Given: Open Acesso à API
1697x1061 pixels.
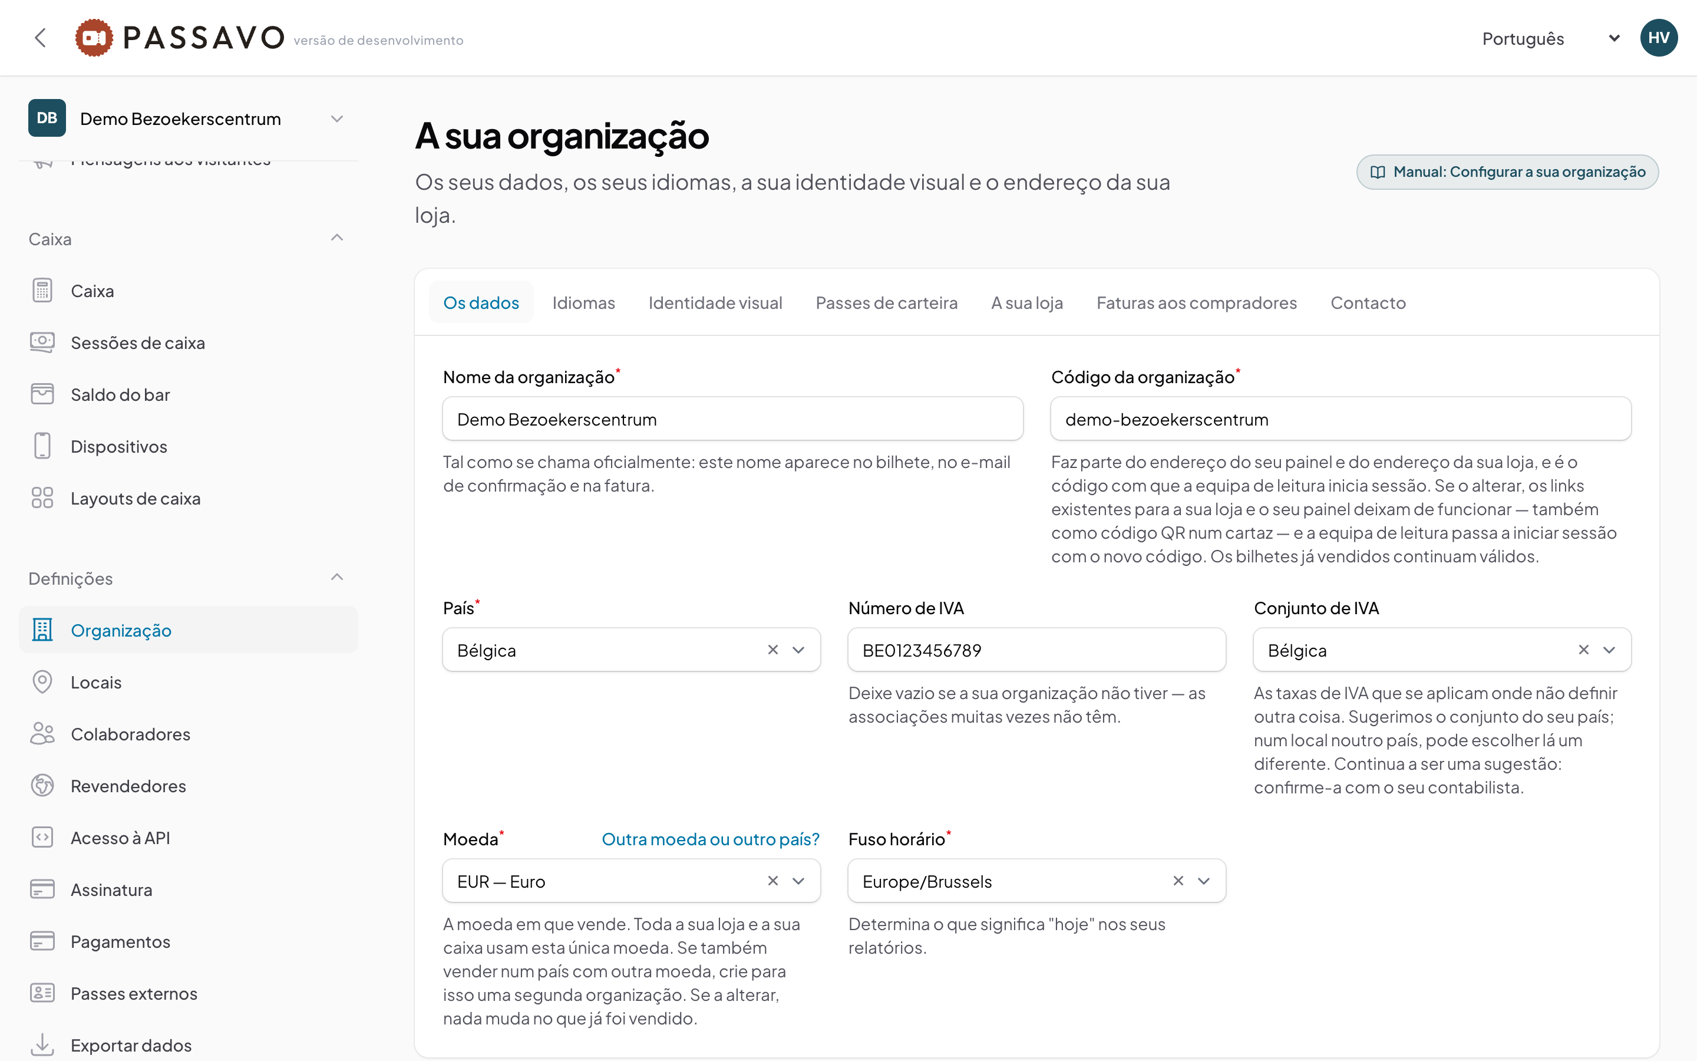Looking at the screenshot, I should pyautogui.click(x=188, y=838).
